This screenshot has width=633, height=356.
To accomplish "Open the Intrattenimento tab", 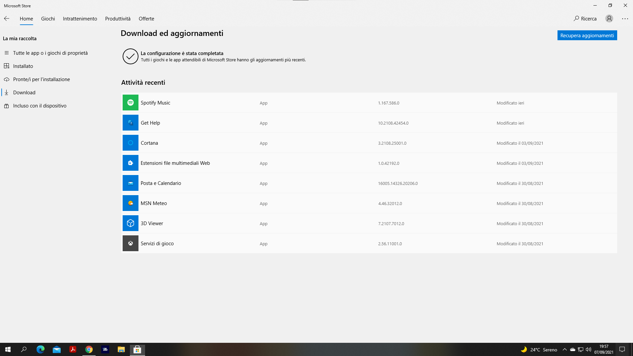I will click(80, 19).
